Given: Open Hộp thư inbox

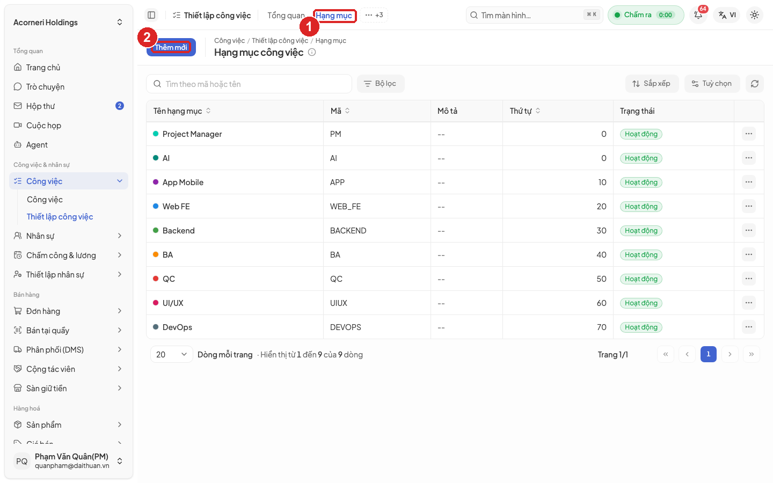Looking at the screenshot, I should tap(69, 106).
